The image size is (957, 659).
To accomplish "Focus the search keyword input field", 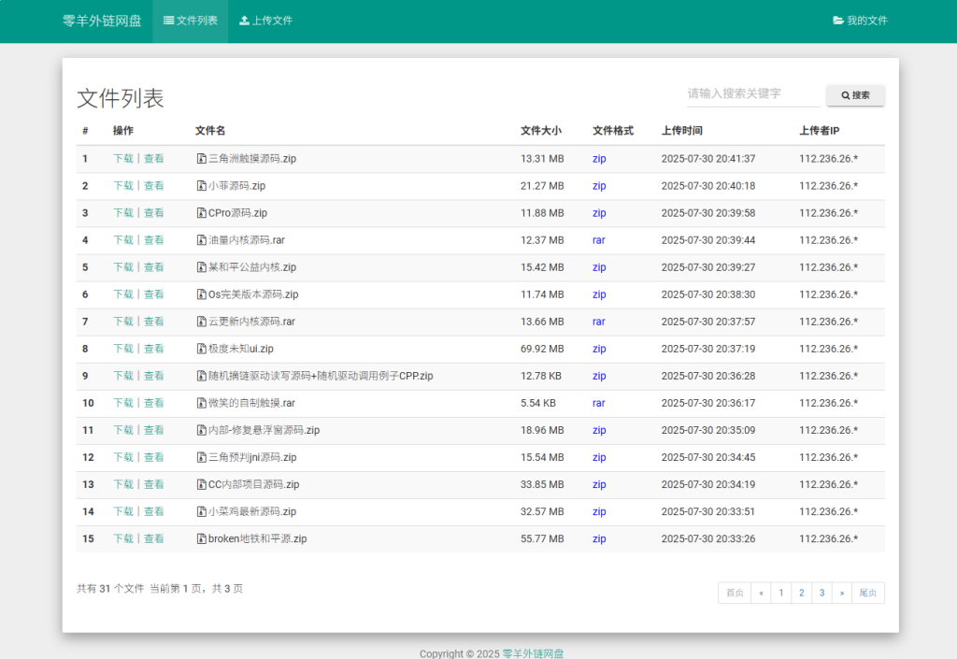I will pos(753,94).
